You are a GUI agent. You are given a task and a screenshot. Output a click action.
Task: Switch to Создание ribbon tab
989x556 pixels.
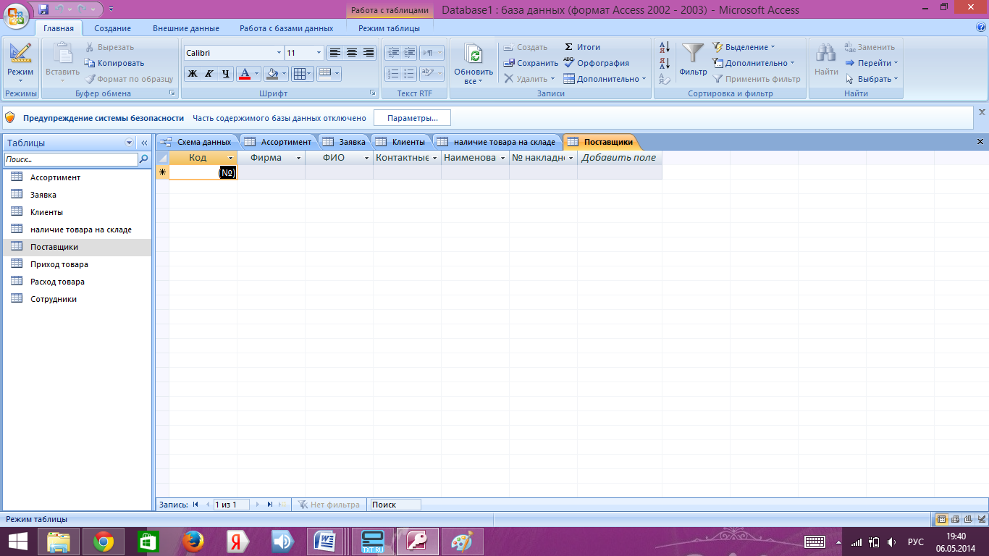[x=112, y=28]
